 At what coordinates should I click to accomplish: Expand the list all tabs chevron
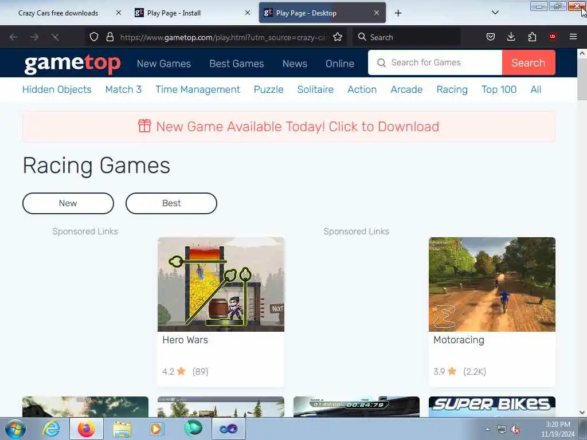coord(495,13)
